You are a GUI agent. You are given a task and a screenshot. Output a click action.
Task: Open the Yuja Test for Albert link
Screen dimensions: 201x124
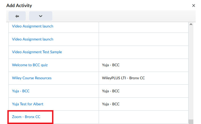(28, 104)
